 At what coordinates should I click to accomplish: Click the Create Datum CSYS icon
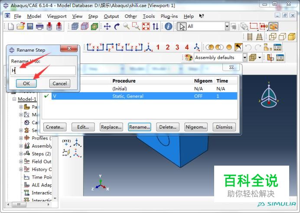(77, 143)
